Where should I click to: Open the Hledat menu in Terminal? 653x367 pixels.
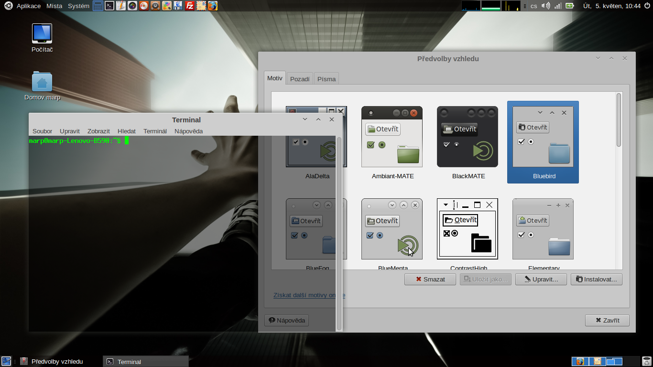127,131
